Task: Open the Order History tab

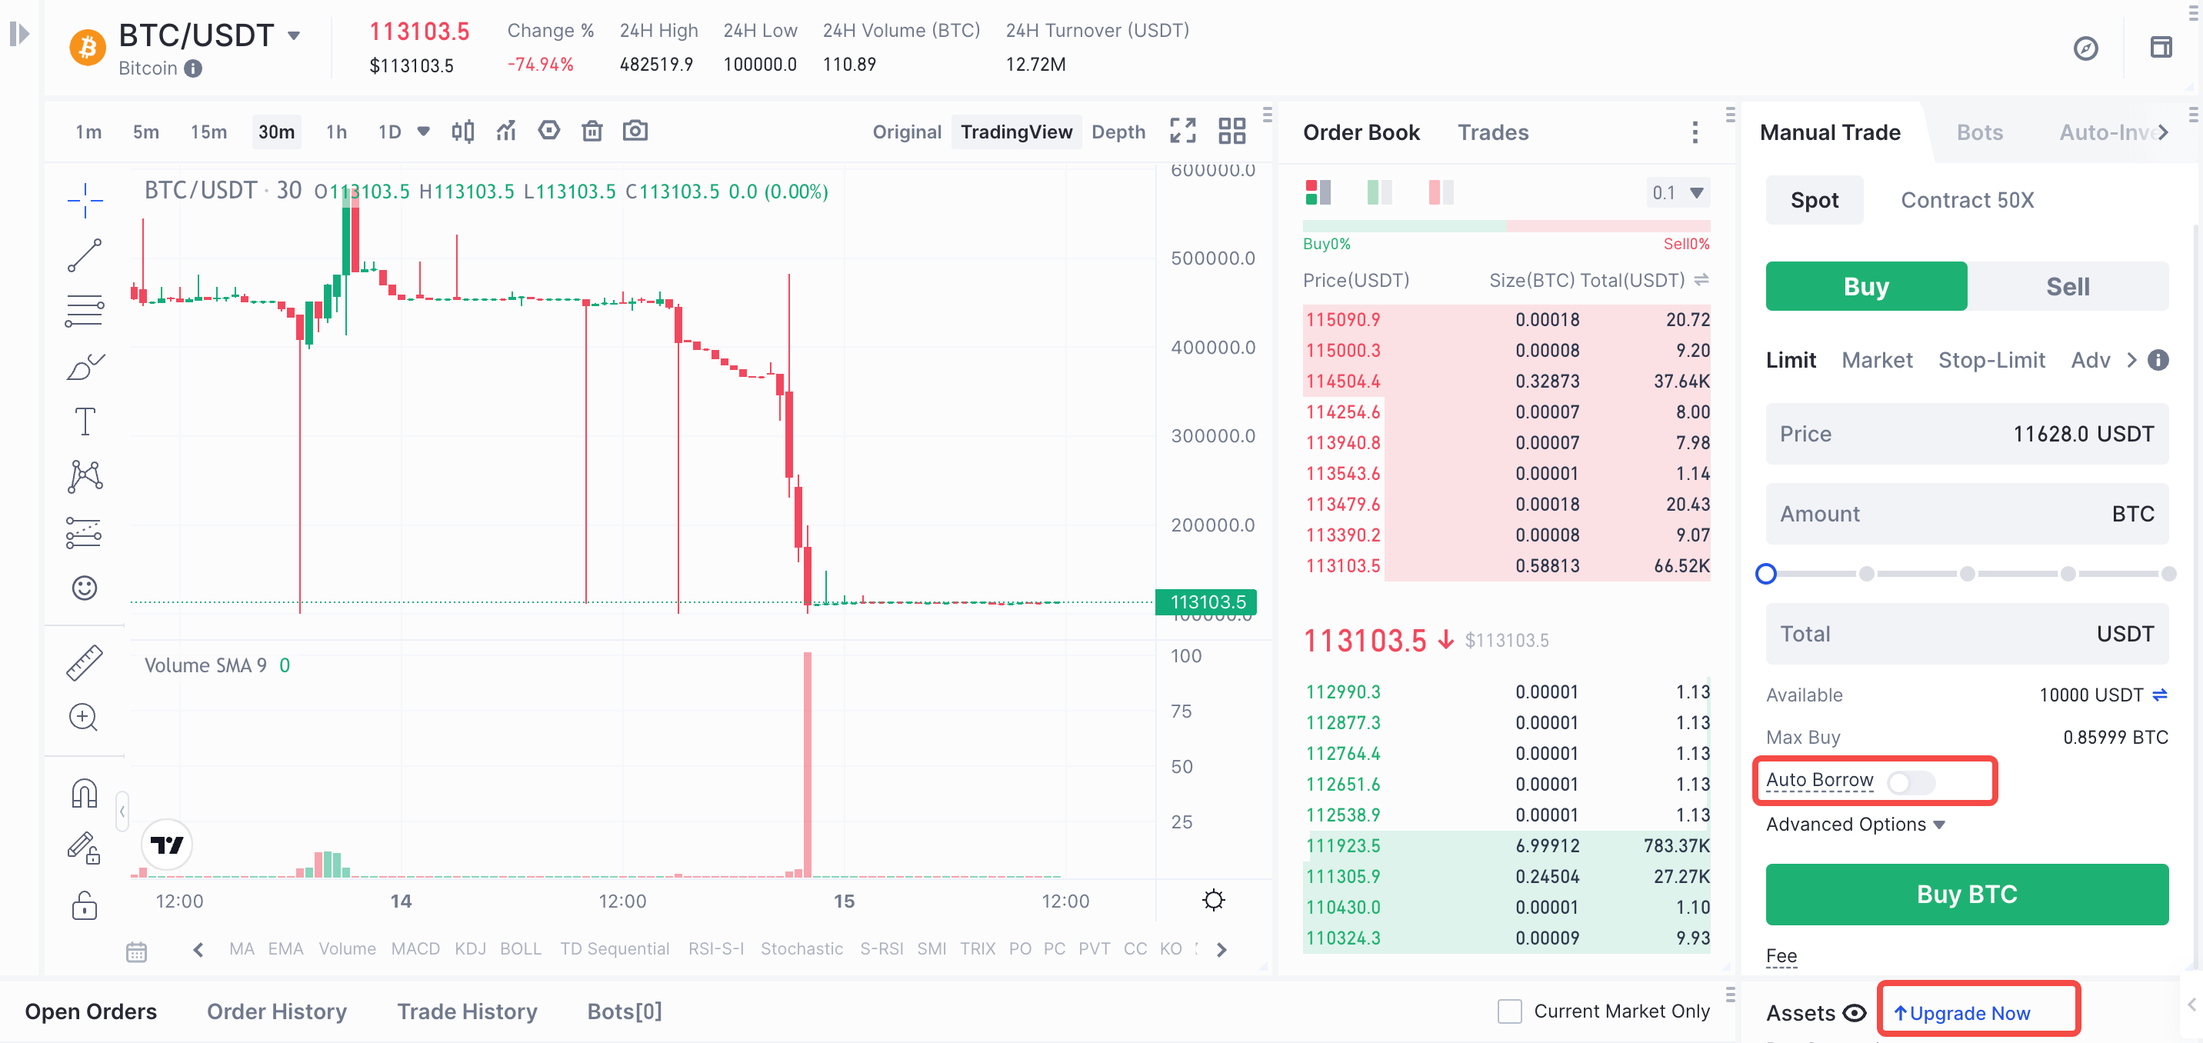Action: (276, 1011)
